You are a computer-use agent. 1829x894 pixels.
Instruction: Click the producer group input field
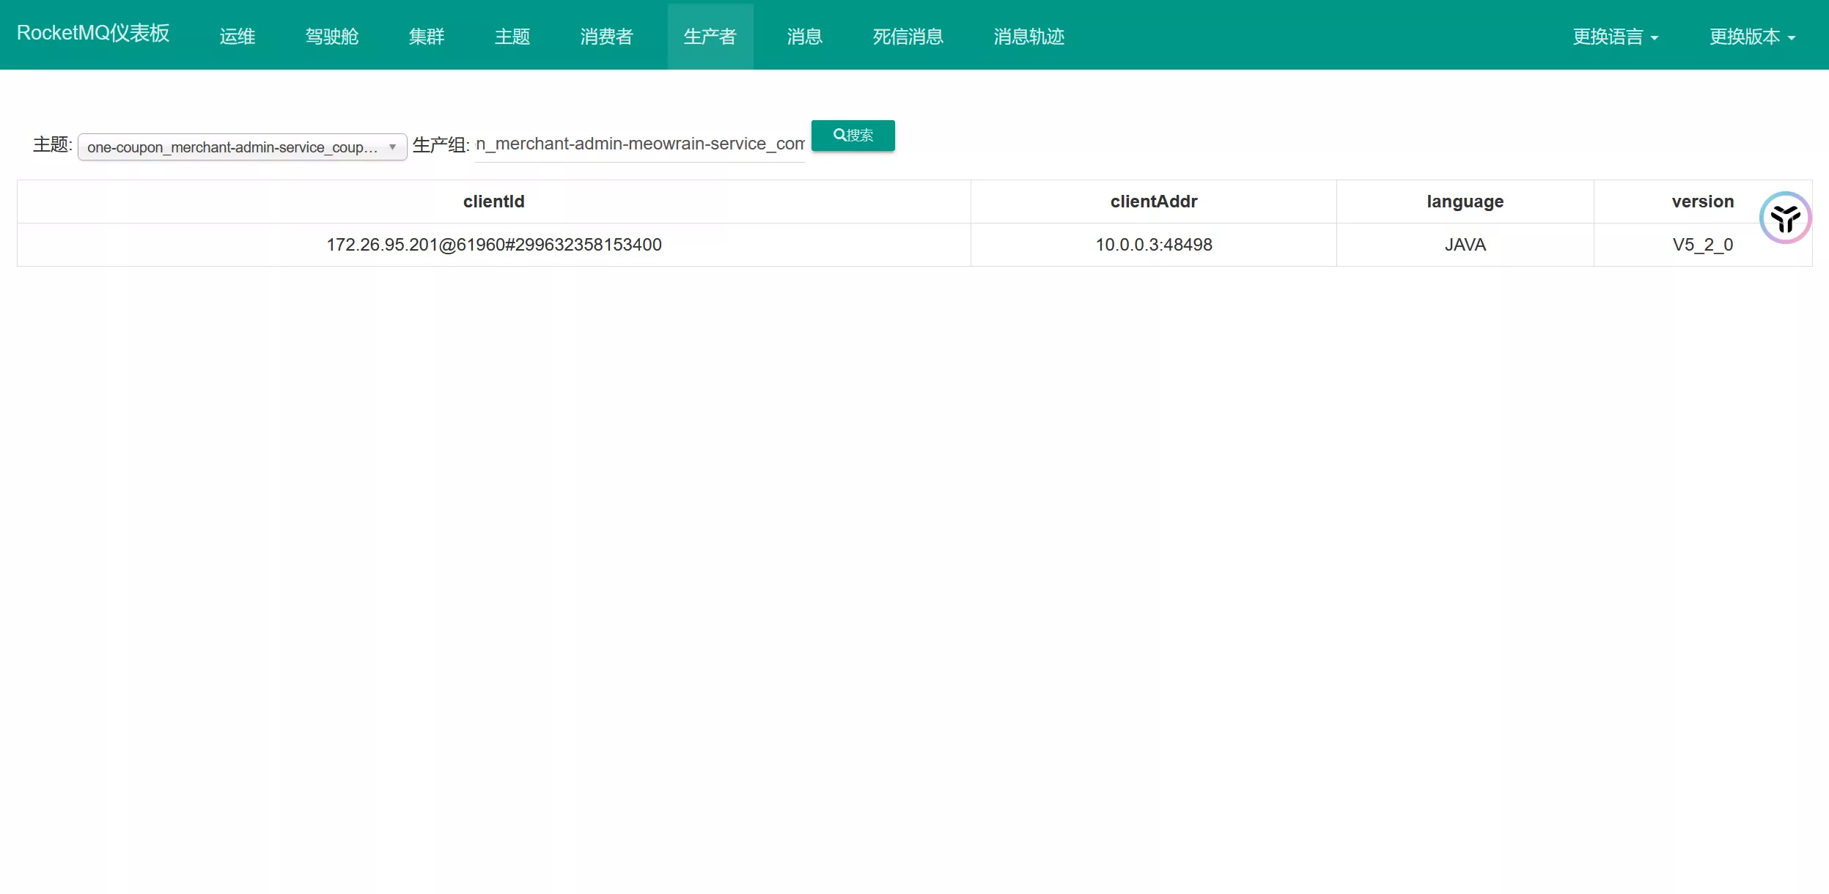point(639,144)
